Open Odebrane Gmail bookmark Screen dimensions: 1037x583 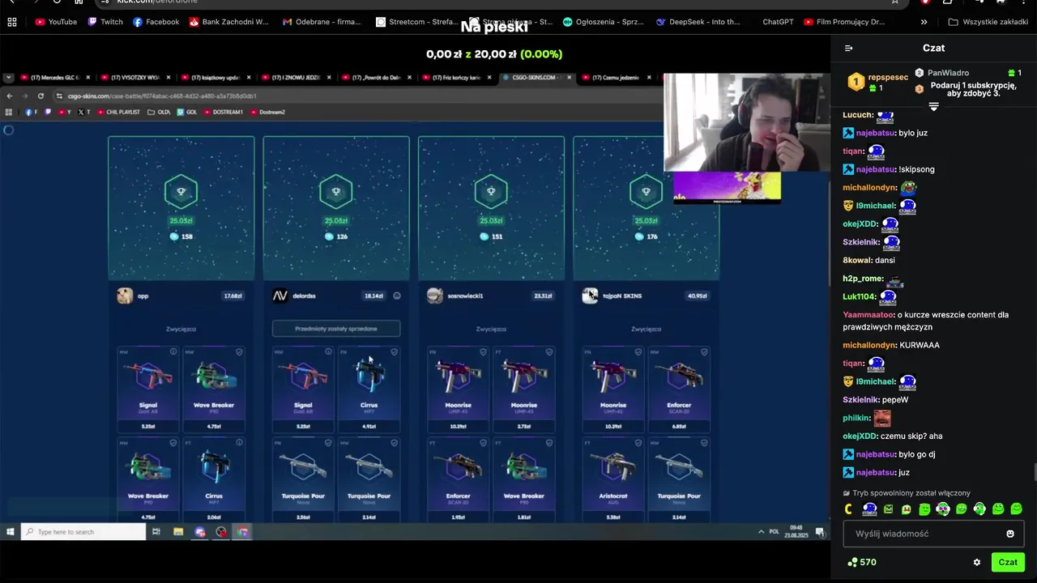322,22
